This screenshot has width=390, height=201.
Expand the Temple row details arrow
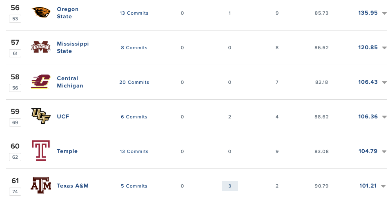(x=384, y=152)
